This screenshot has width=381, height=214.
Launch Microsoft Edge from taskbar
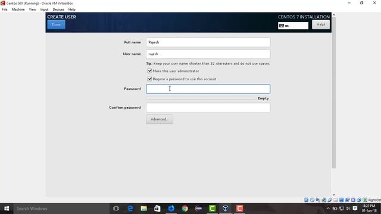130,209
